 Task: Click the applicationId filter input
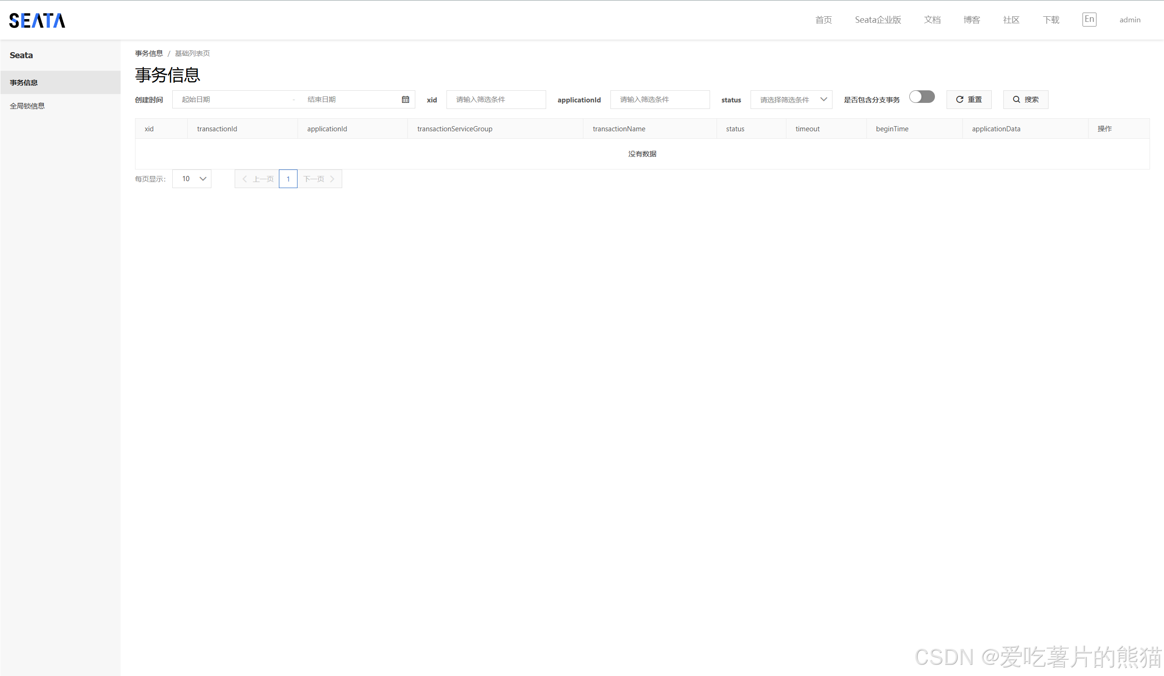pyautogui.click(x=659, y=100)
